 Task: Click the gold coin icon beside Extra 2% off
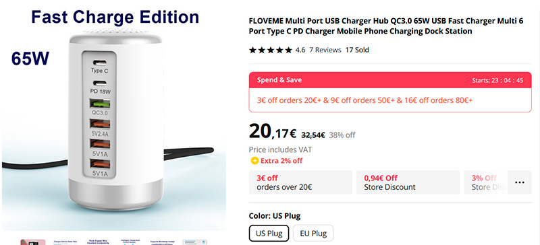(x=254, y=160)
